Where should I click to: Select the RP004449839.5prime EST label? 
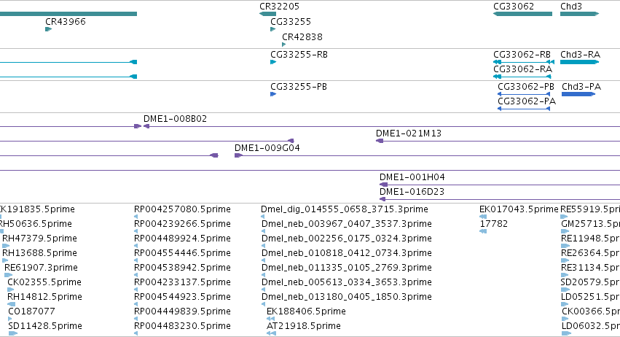click(182, 311)
